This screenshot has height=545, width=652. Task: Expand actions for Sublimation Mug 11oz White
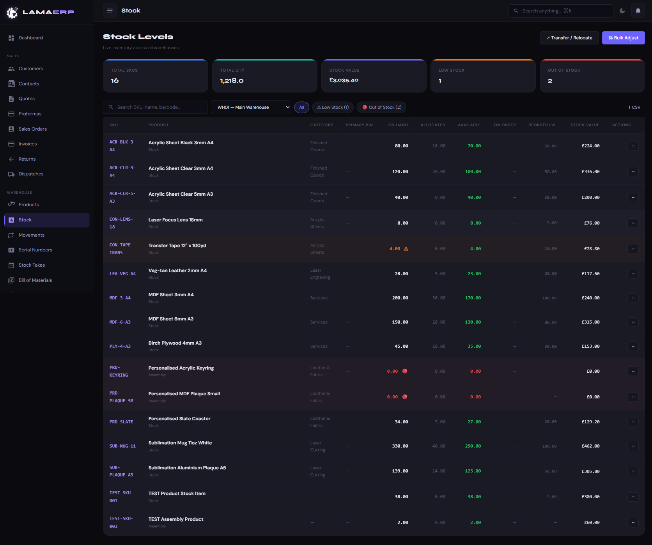[x=633, y=446]
